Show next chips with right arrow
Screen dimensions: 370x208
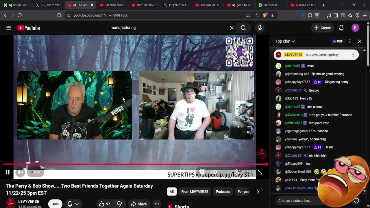[258, 192]
